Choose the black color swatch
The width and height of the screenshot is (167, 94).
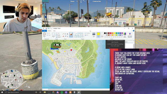(105, 33)
